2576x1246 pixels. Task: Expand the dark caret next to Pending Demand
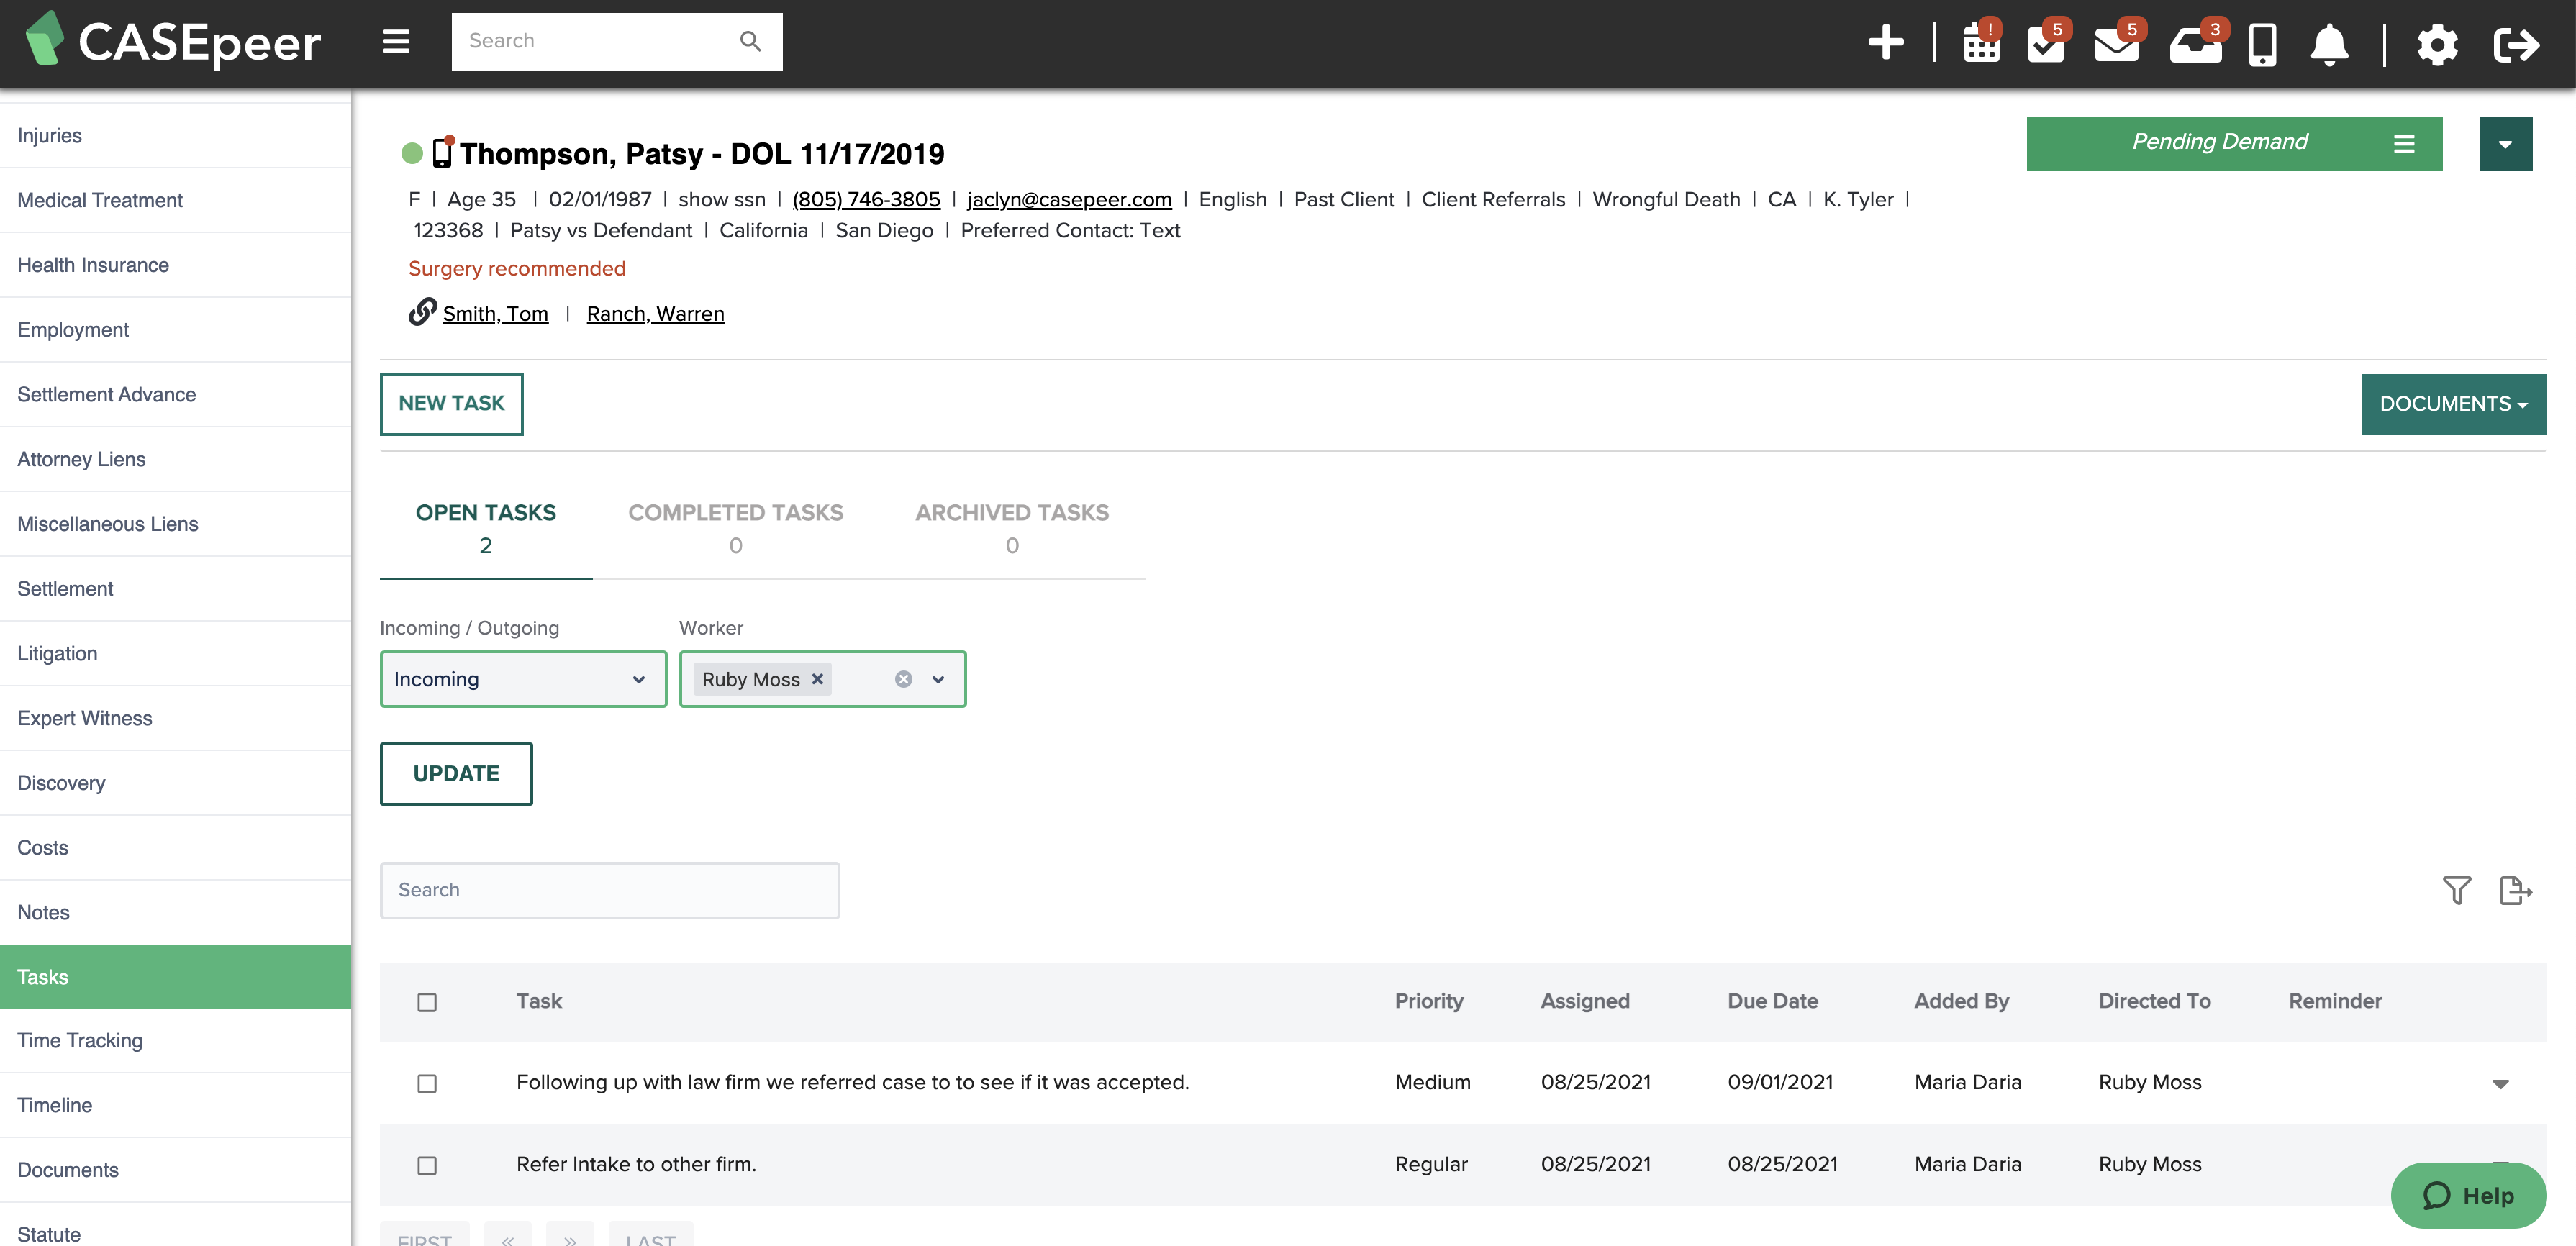[2505, 144]
